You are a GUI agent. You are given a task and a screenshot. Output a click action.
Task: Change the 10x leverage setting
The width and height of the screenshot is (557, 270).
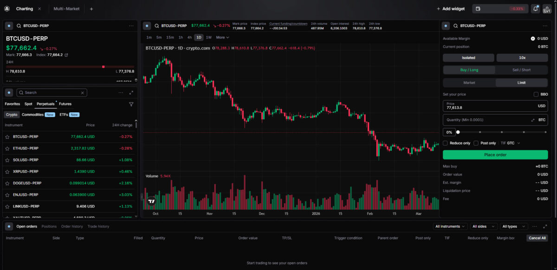pos(522,58)
